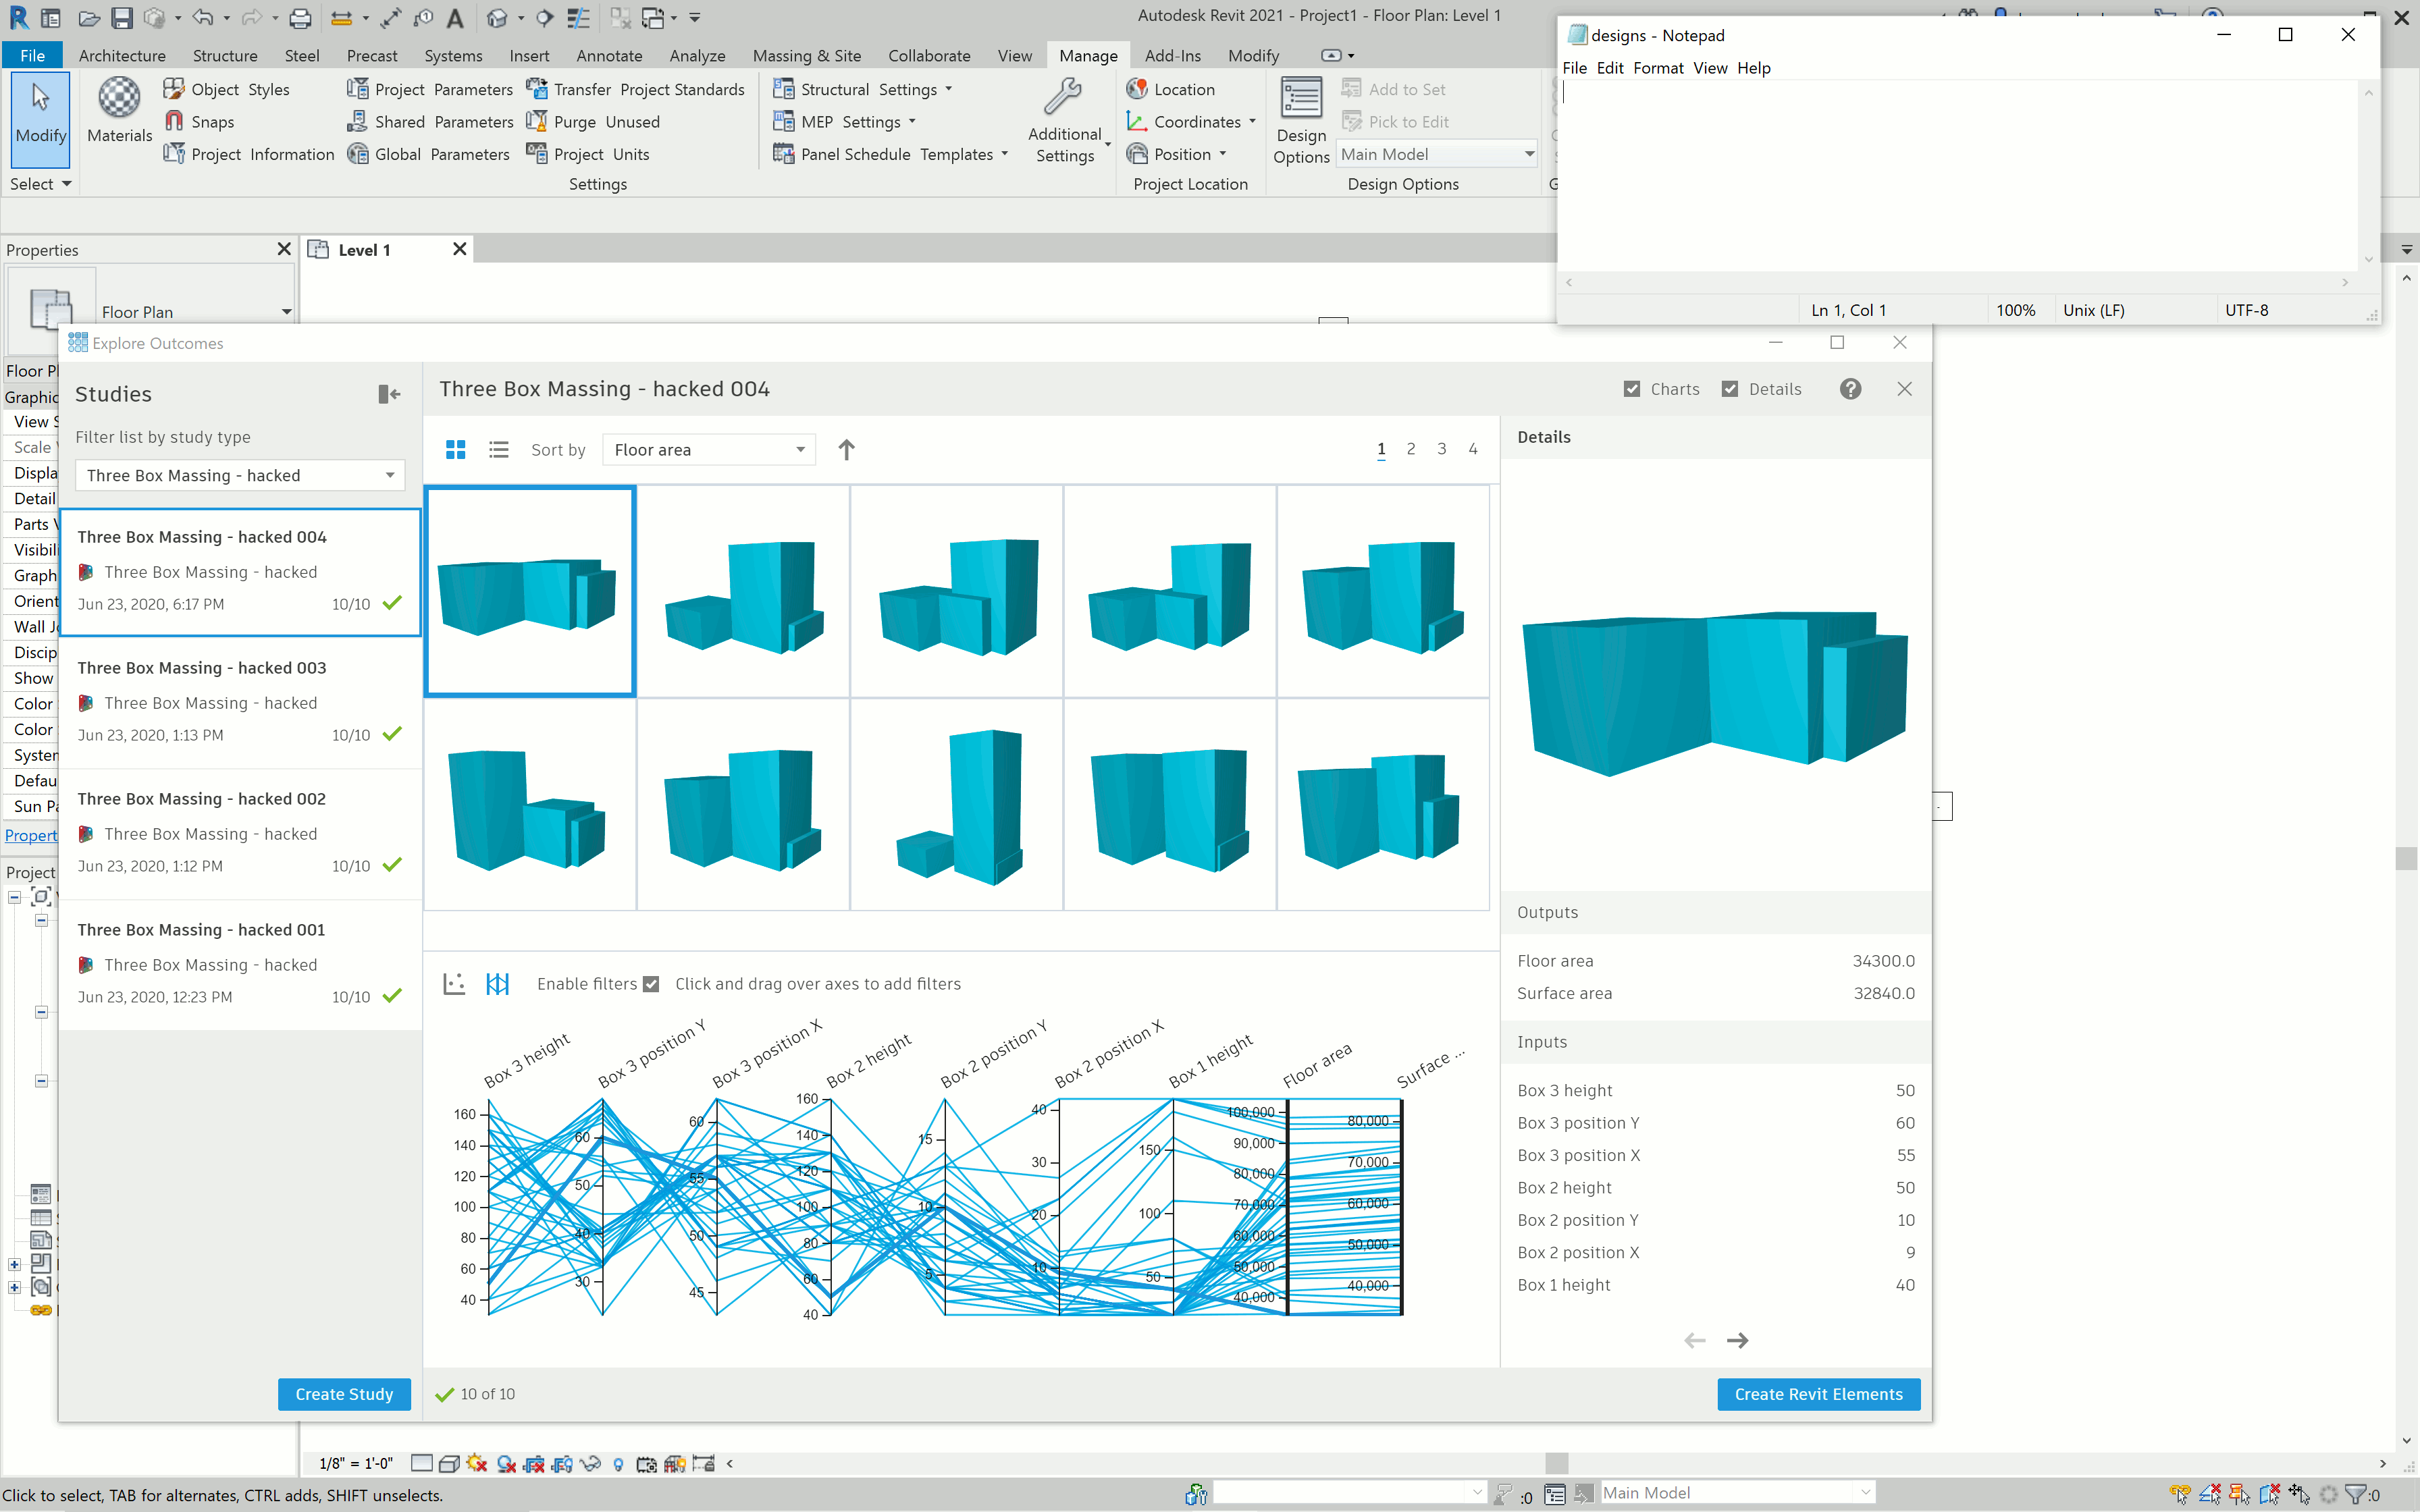The image size is (2420, 1512).
Task: Toggle the Charts checkbox
Action: point(1632,389)
